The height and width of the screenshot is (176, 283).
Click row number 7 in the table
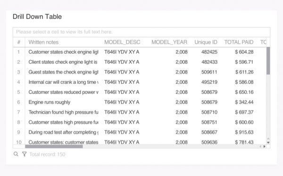[18, 112]
